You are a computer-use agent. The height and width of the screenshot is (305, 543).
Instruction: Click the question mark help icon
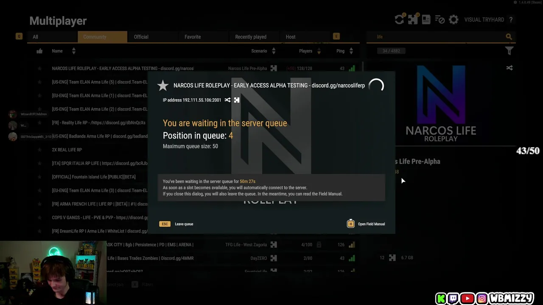point(511,19)
